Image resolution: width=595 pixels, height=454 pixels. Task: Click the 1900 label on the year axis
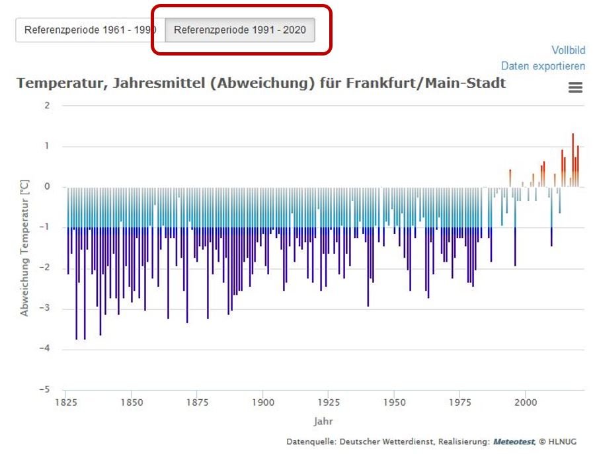[263, 402]
